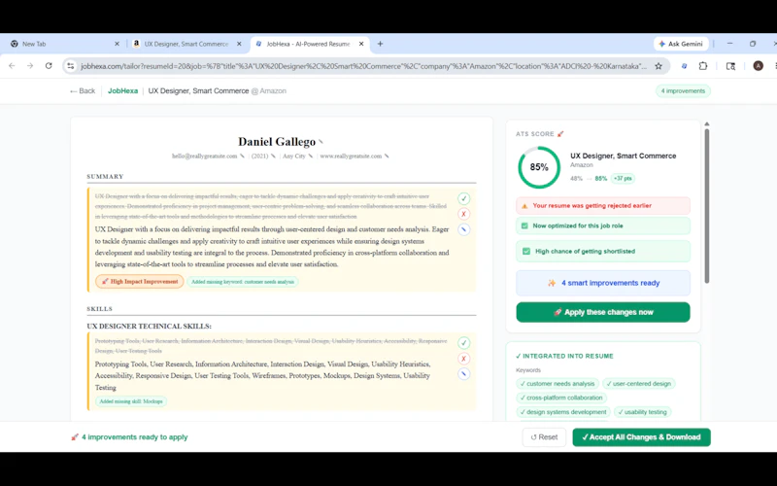Click the Back link
Viewport: 777px width, 486px height.
pos(83,90)
